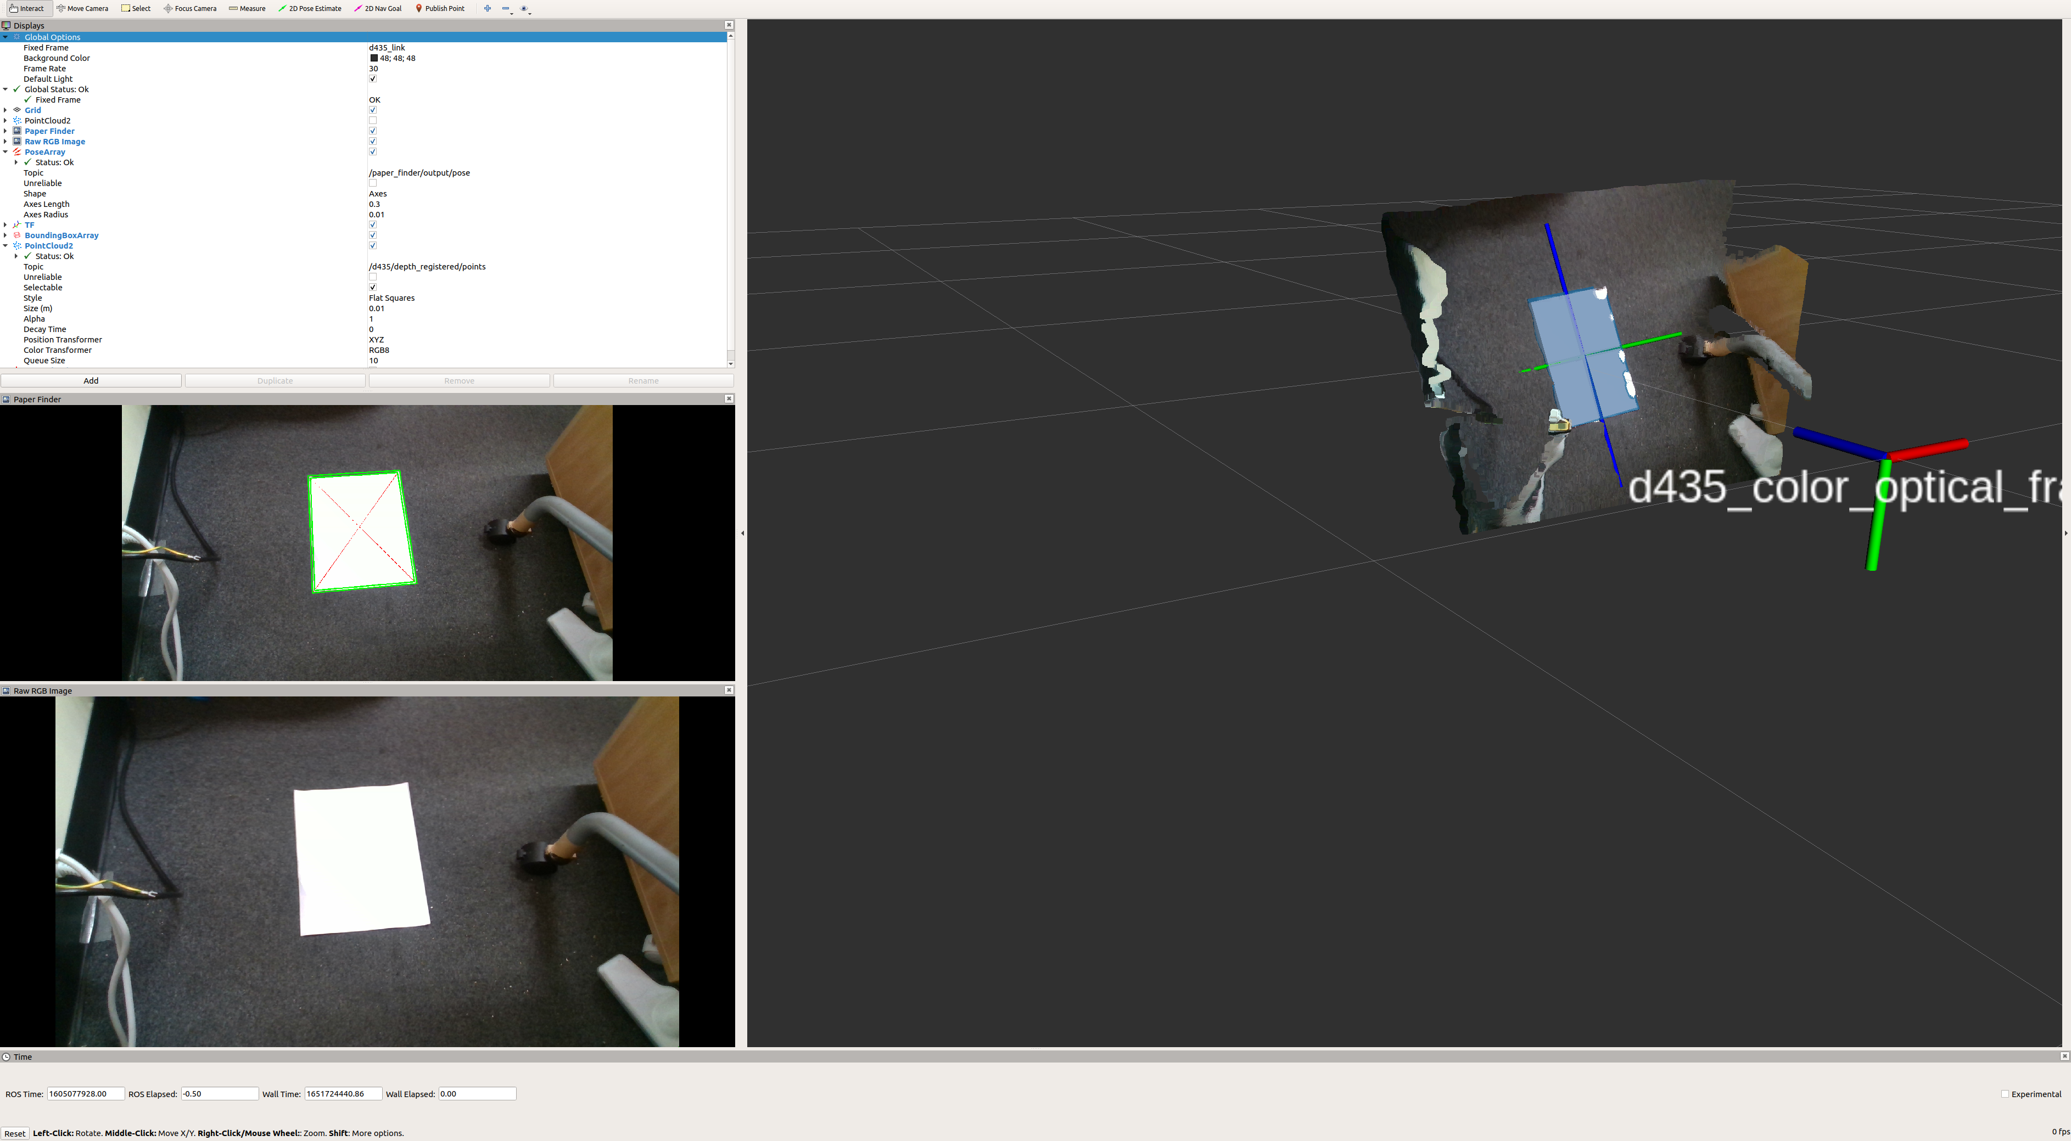Select the Interact tool
The height and width of the screenshot is (1141, 2071).
click(26, 8)
